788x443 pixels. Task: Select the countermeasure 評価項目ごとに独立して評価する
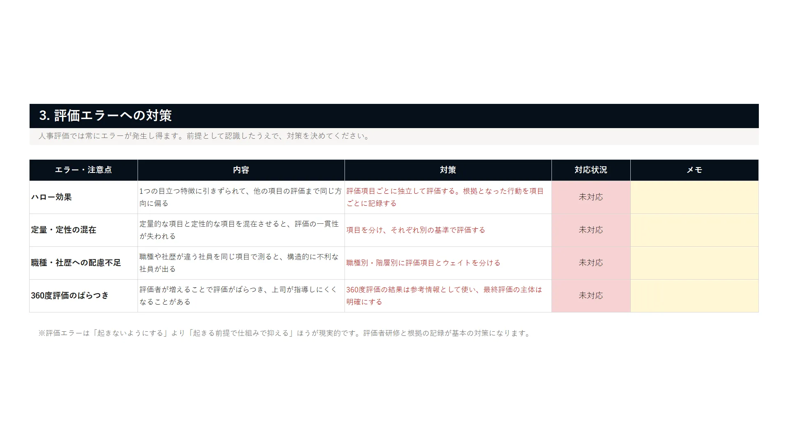(x=448, y=197)
